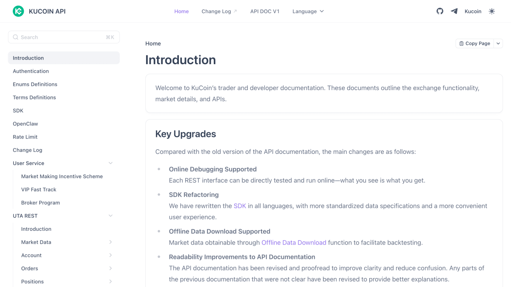Click SDK Refactoring heading text
This screenshot has height=287, width=511.
194,195
